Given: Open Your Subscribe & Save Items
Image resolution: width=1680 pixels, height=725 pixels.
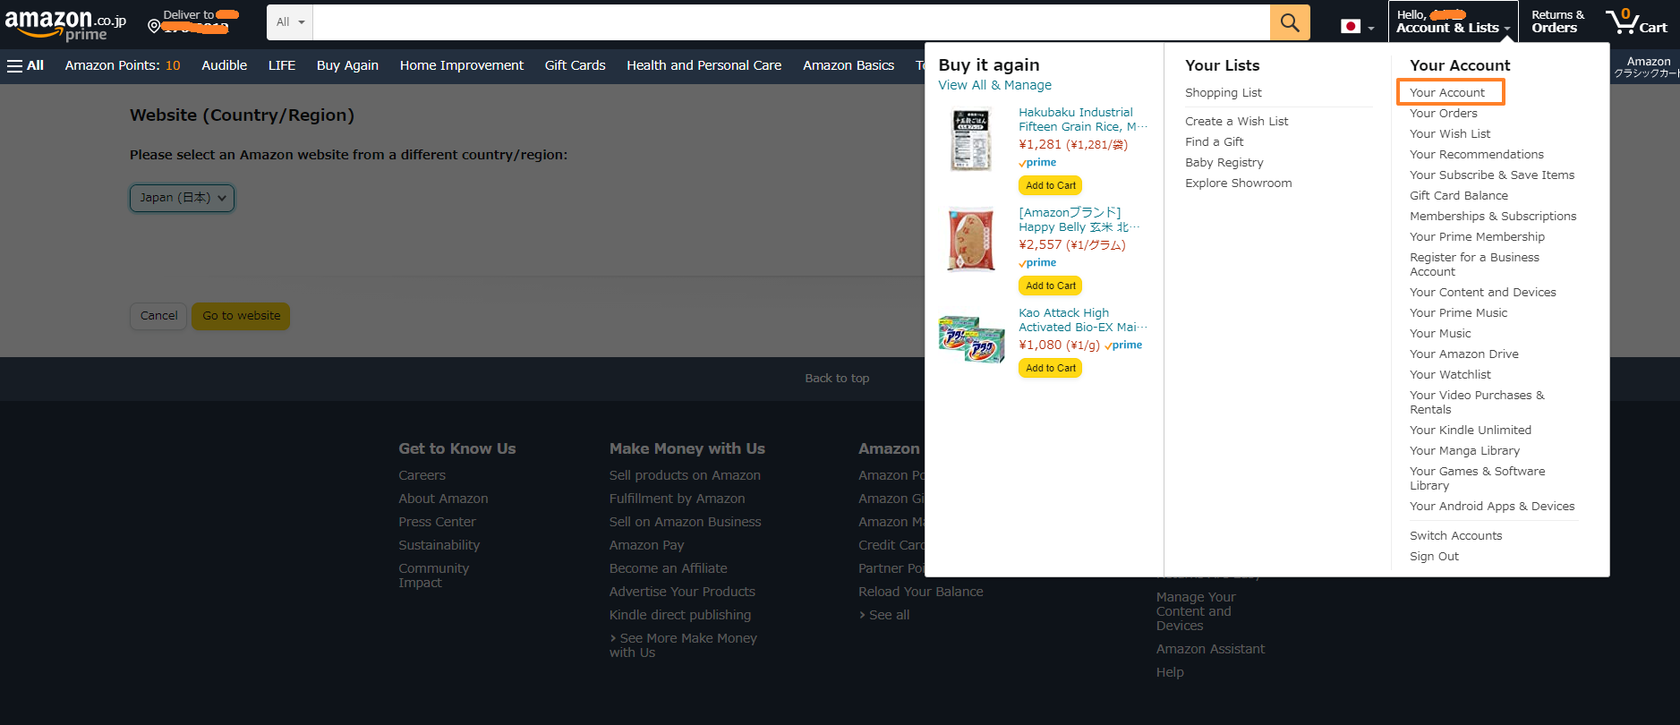Looking at the screenshot, I should point(1491,175).
